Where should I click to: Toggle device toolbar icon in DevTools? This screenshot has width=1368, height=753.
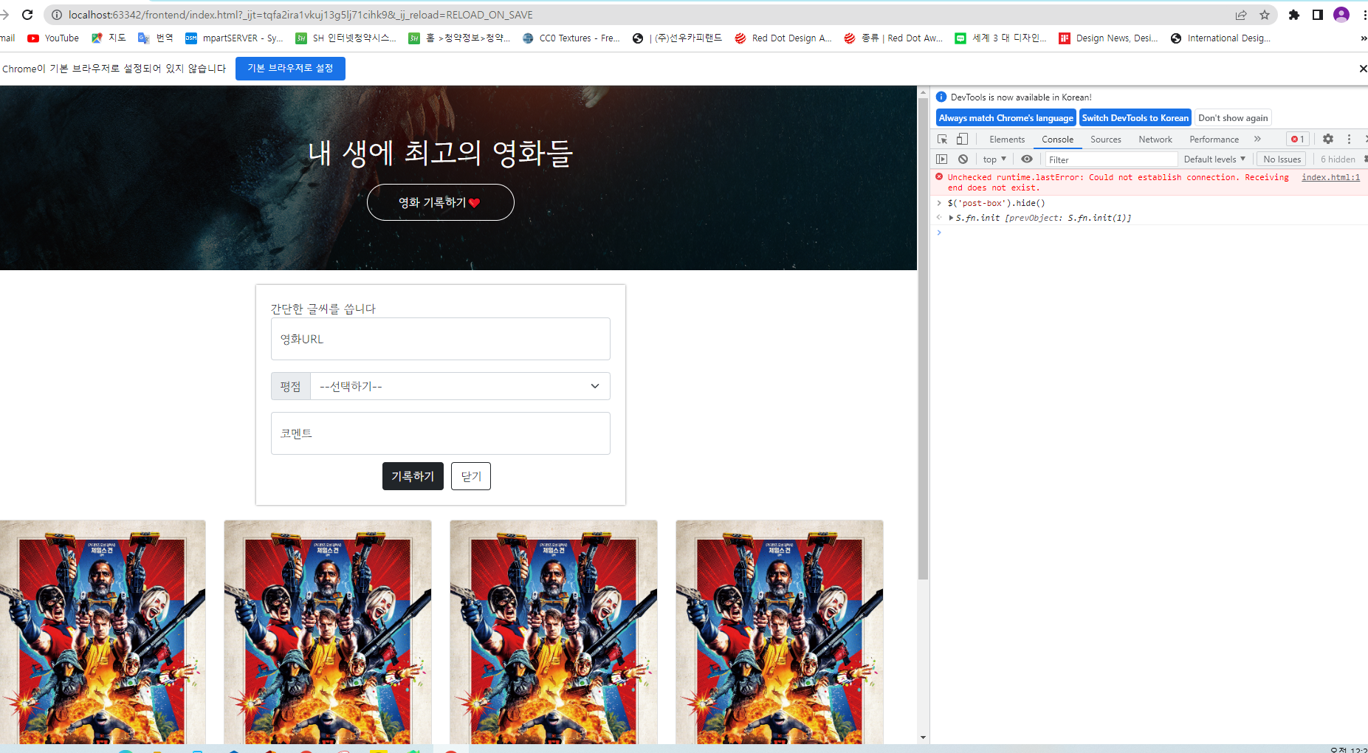[x=962, y=139]
